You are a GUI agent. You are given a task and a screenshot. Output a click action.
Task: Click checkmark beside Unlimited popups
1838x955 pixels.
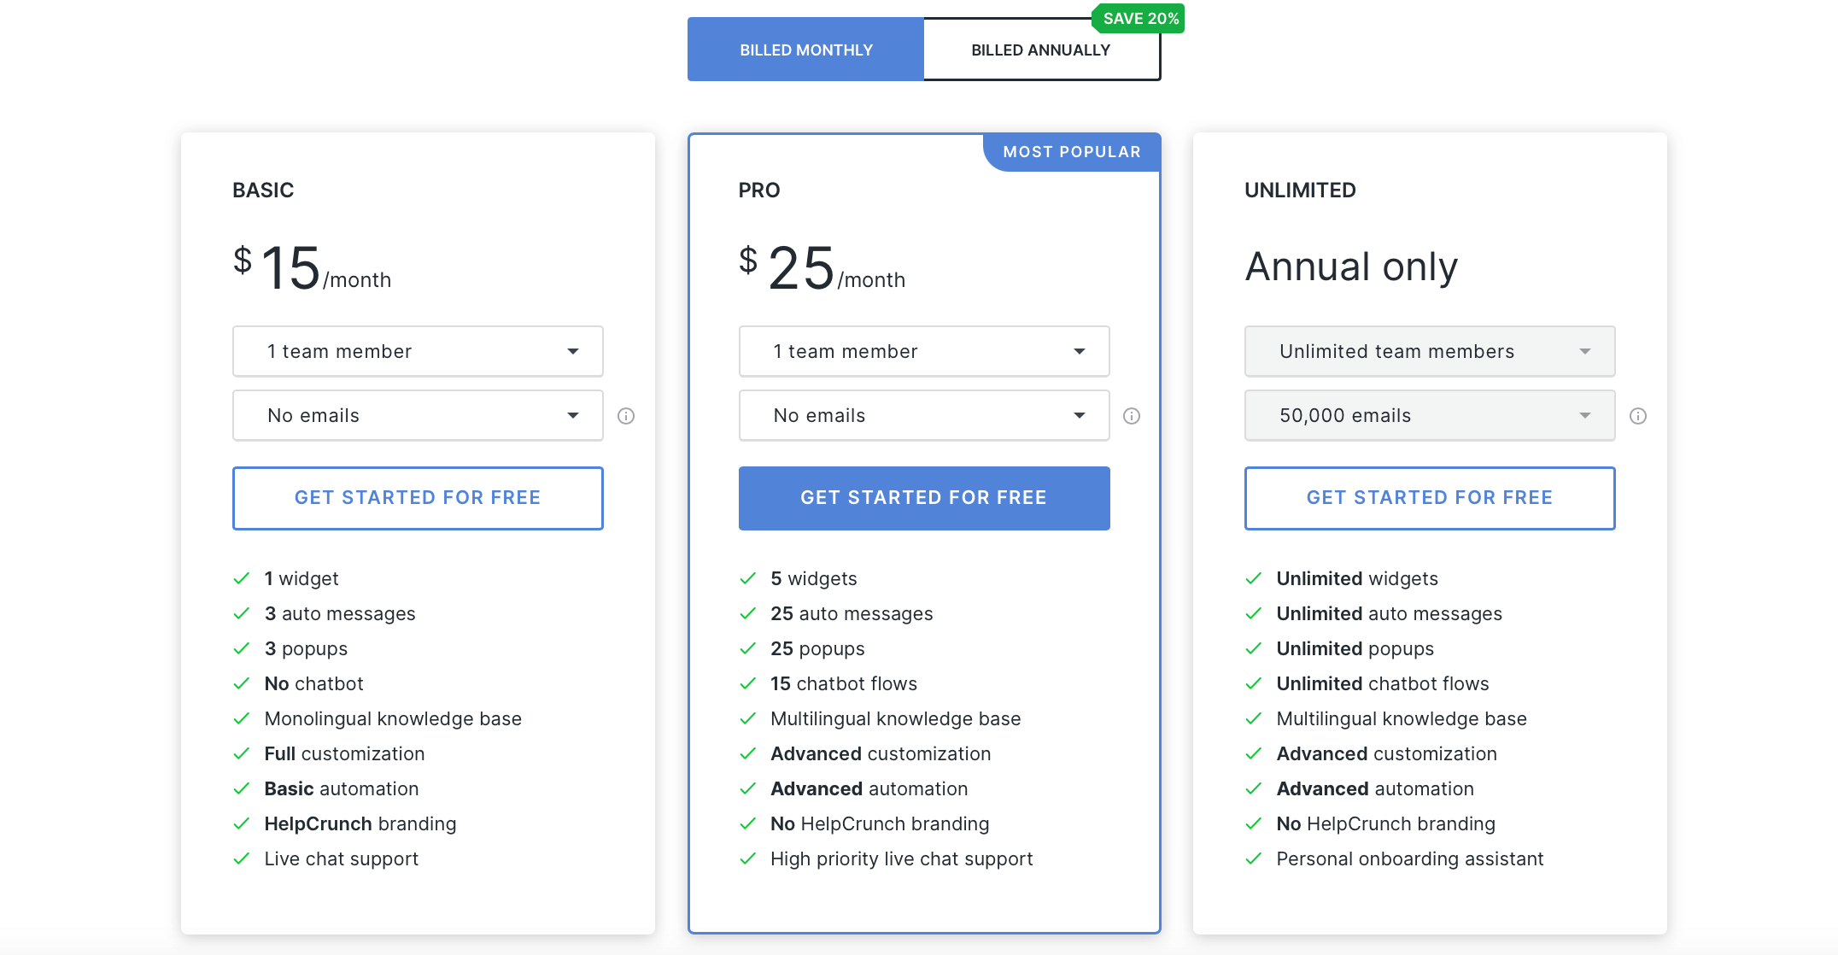(1254, 648)
